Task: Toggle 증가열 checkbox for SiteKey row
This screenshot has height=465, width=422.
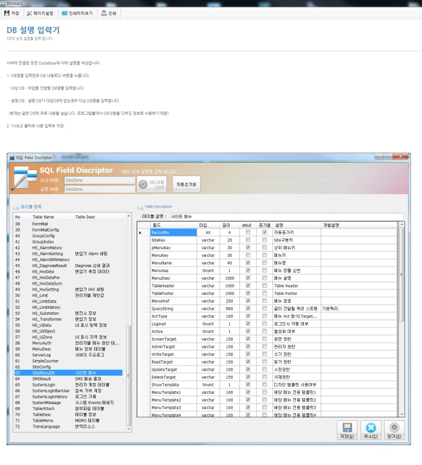Action: [265, 240]
